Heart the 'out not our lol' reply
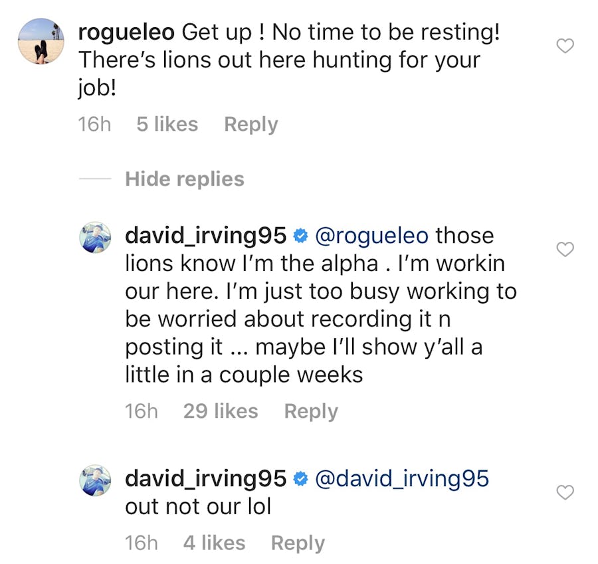 [x=565, y=492]
